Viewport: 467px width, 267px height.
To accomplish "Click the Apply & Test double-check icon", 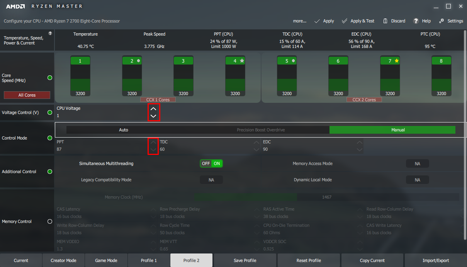I will (x=345, y=21).
